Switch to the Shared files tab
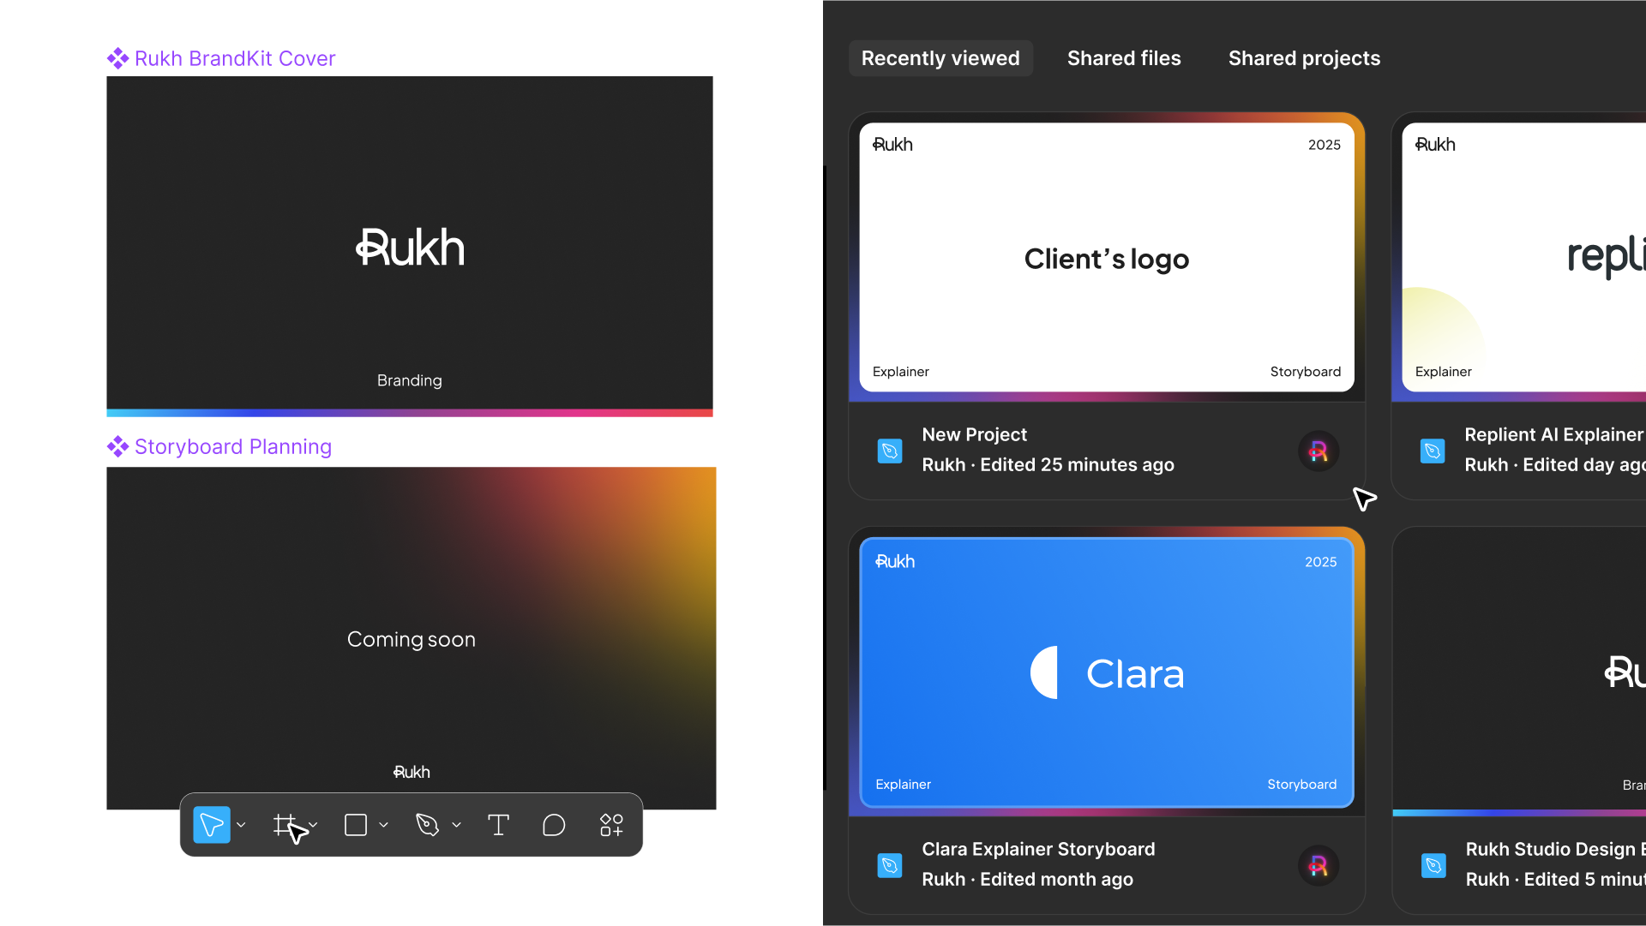The image size is (1646, 926). click(1123, 58)
